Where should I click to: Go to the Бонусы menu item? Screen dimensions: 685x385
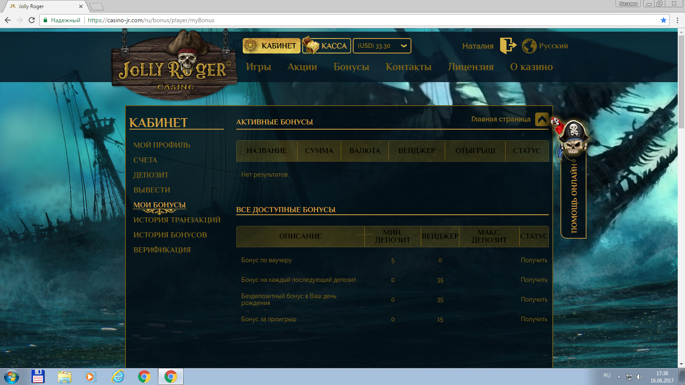pos(351,67)
